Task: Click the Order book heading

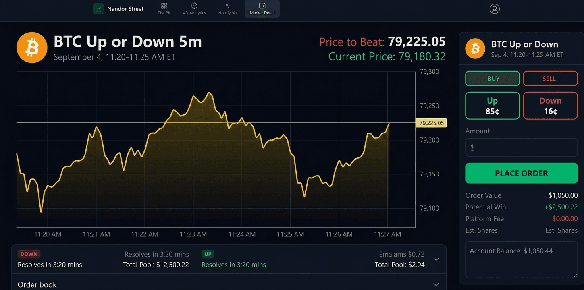Action: pos(37,284)
